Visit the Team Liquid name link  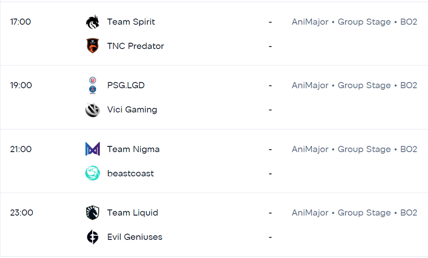132,213
